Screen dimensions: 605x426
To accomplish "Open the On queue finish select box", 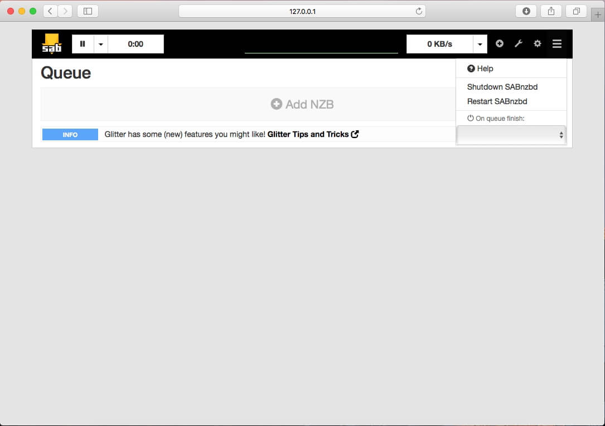I will coord(511,135).
